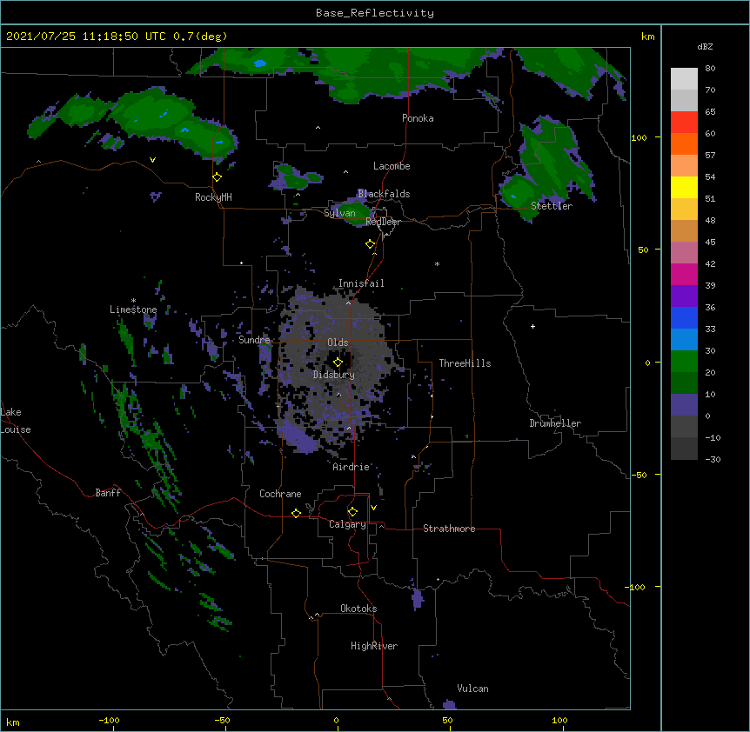Click the yellow diamond marker above Calgary

pos(352,512)
